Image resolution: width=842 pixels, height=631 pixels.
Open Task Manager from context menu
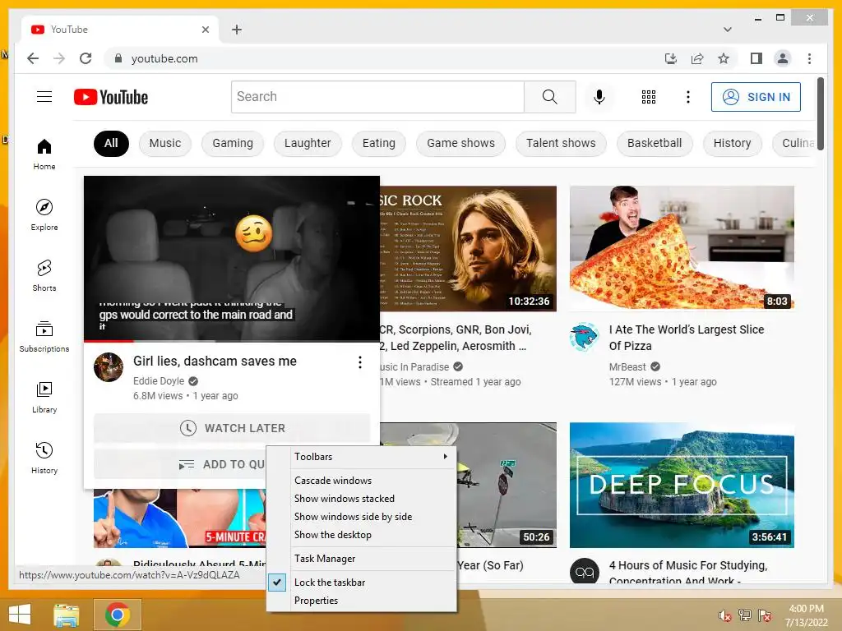(362, 559)
